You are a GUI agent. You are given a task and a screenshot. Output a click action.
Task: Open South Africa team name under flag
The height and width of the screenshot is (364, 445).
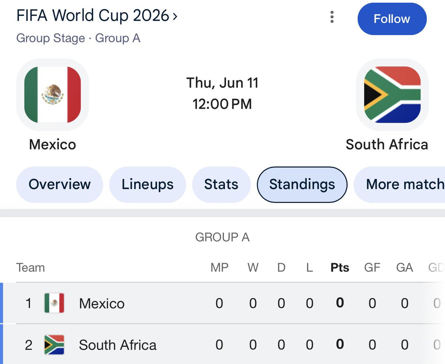(387, 144)
